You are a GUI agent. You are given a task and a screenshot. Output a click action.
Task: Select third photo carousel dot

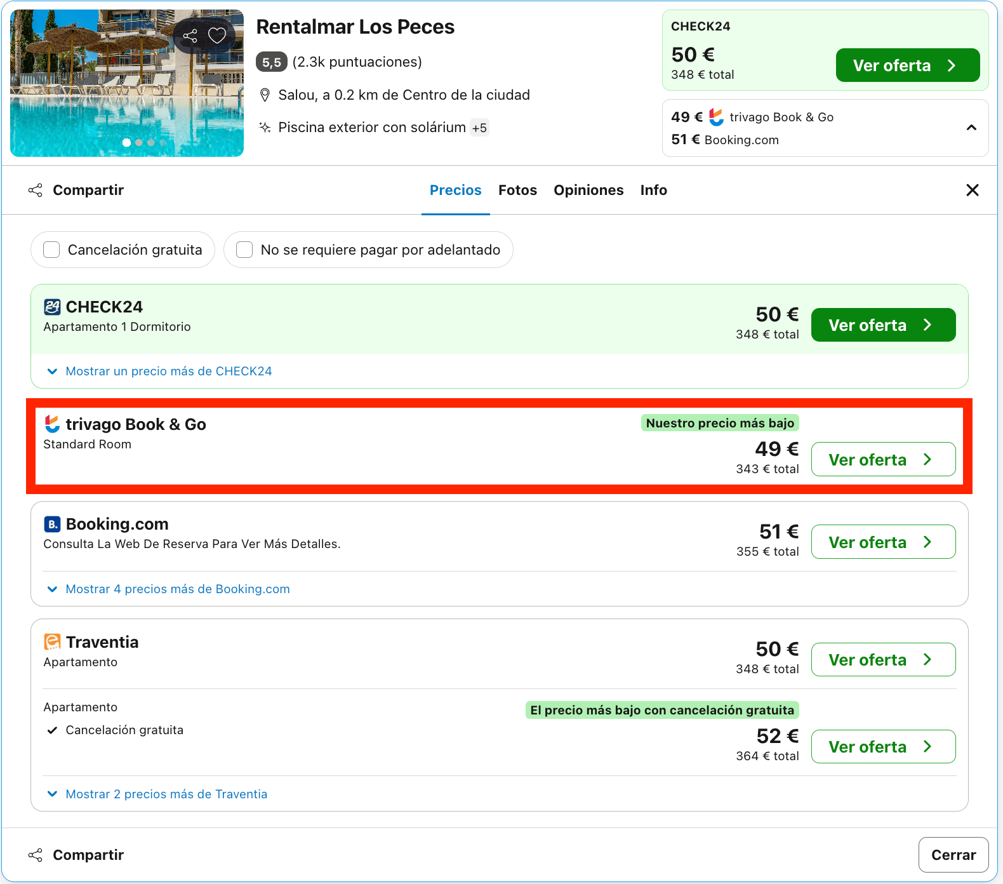pyautogui.click(x=151, y=142)
